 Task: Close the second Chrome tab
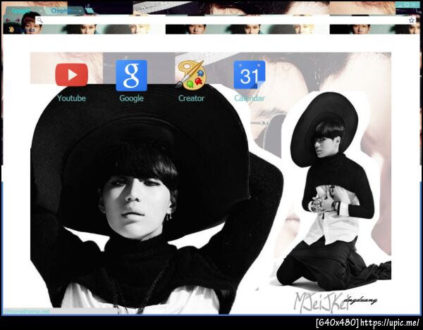[80, 11]
